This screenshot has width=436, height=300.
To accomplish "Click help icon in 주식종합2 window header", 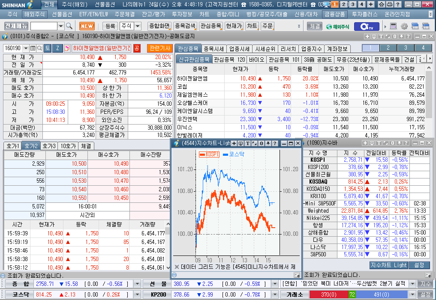I will point(408,36).
